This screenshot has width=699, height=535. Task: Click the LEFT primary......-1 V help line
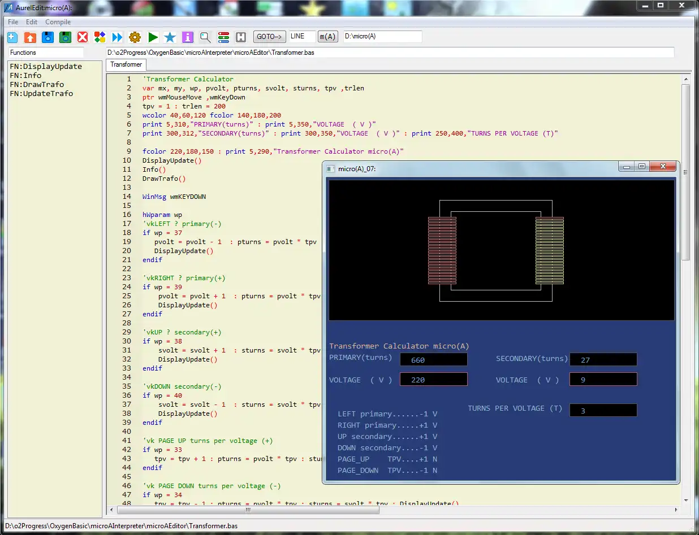click(387, 414)
